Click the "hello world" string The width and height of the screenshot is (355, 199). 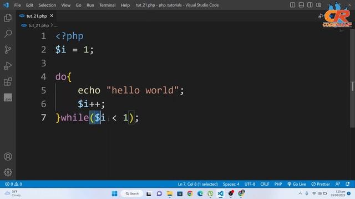pyautogui.click(x=143, y=90)
